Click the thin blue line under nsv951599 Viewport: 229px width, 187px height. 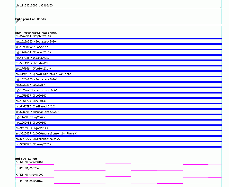[x=118, y=130]
